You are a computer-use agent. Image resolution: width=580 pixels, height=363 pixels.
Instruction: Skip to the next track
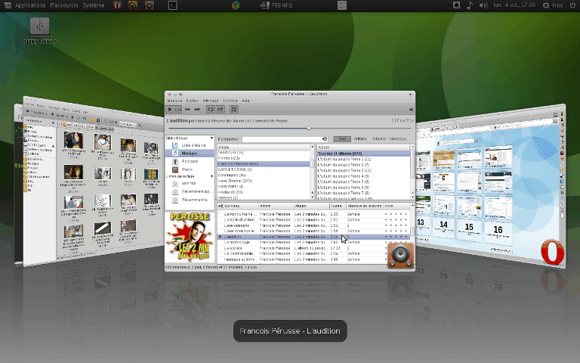tap(198, 109)
